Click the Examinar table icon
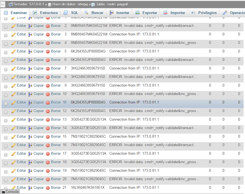Viewport: 245px width, 194px height. (x=6, y=13)
